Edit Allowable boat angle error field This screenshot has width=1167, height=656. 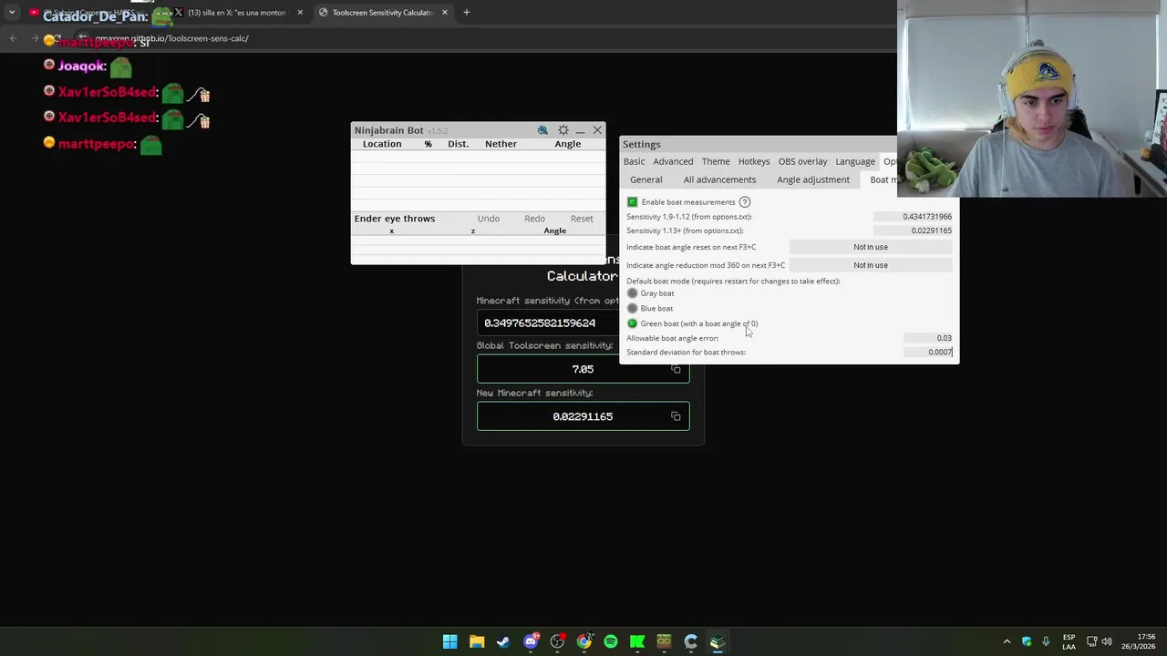928,338
